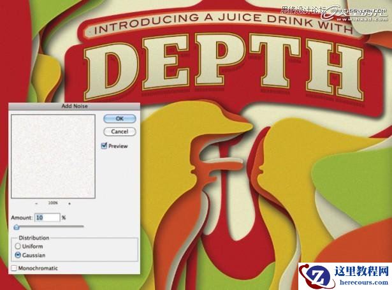The width and height of the screenshot is (392, 290).
Task: Toggle the Preview checkbox
Action: 104,146
